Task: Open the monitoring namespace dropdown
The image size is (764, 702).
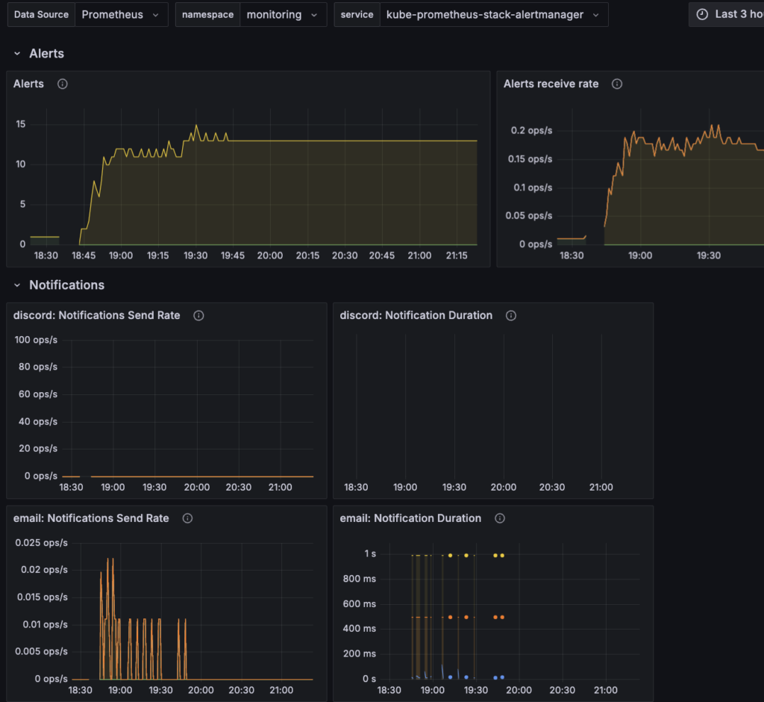Action: click(x=284, y=13)
